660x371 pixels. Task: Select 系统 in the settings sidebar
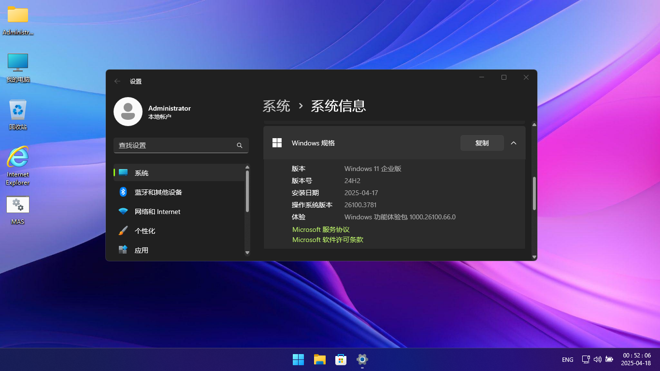tap(179, 172)
